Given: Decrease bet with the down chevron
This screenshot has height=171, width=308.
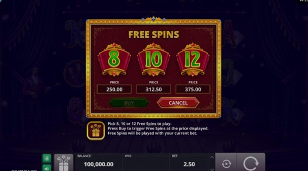Looking at the screenshot, I should [212, 169].
